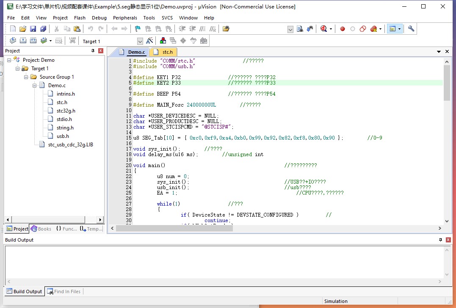Click the Incremental Find binoculars arrow icon
The image size is (456, 308).
tap(310, 29)
